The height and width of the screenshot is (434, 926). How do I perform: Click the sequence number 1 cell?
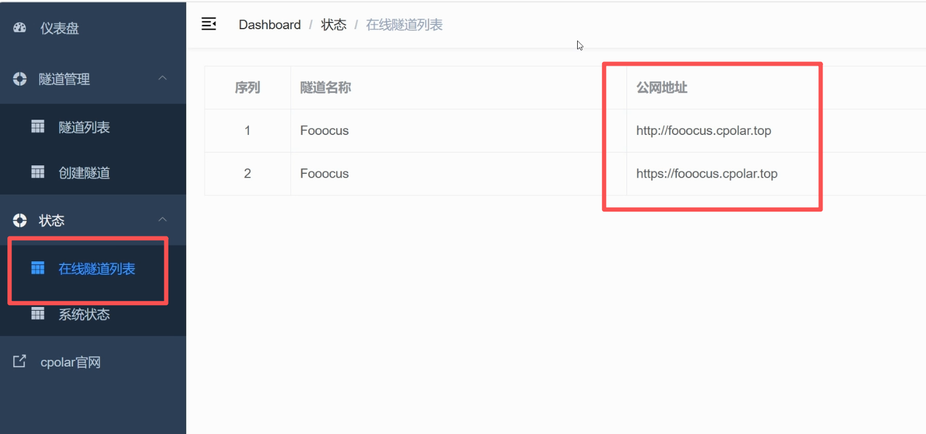point(247,131)
